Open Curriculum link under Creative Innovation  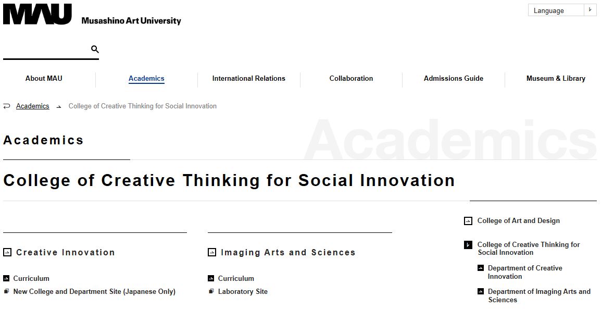[x=31, y=278]
